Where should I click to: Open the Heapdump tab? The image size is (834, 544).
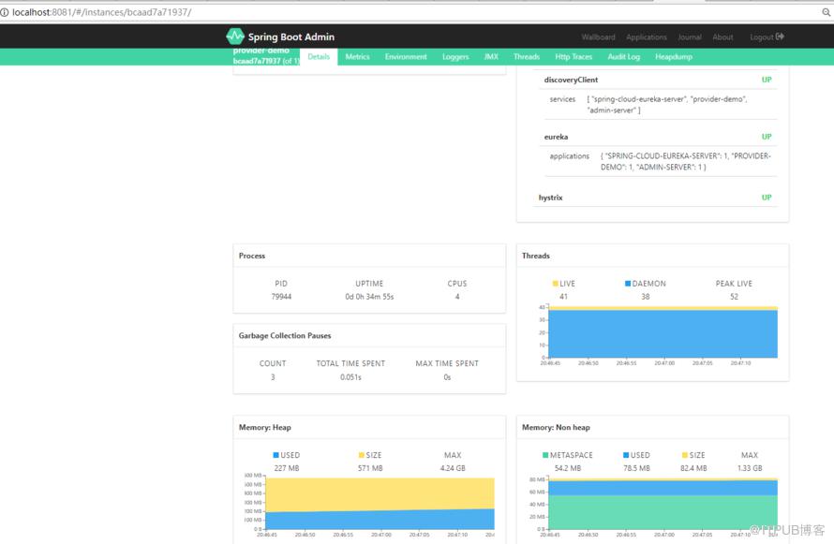pyautogui.click(x=674, y=57)
